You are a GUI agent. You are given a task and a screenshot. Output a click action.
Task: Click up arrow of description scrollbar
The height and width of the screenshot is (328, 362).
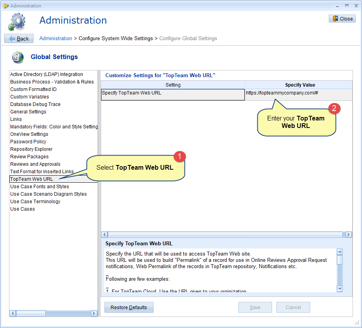pyautogui.click(x=340, y=252)
